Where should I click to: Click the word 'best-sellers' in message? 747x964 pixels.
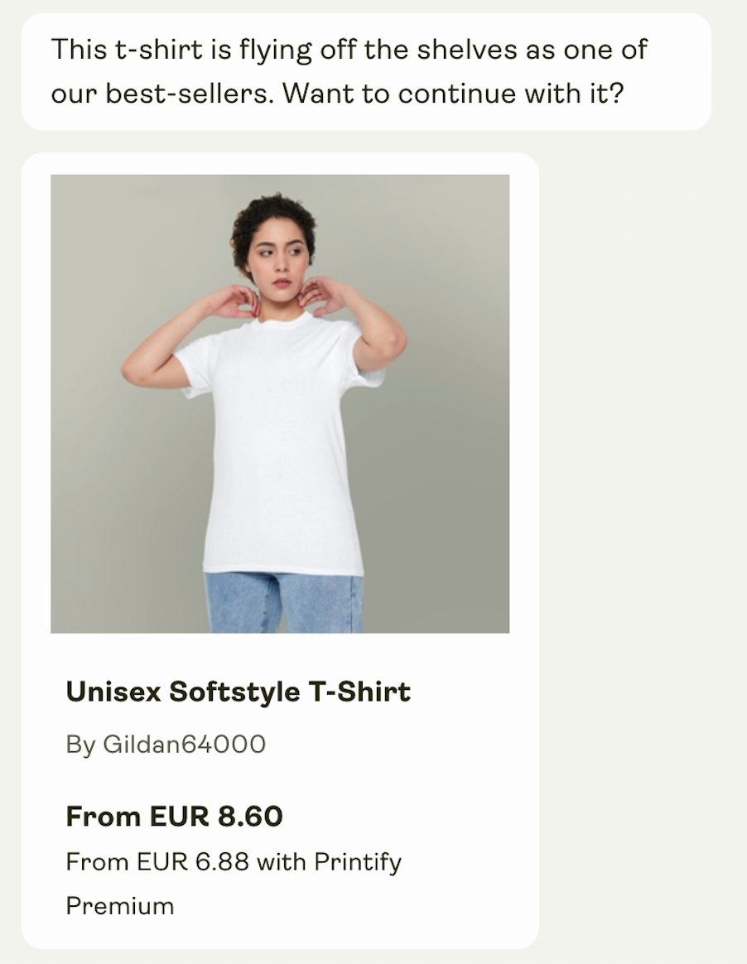(x=187, y=94)
